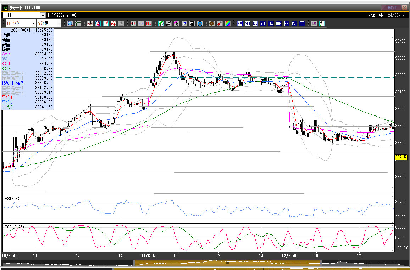Click the golden range bar in navigator
410x270 pixels.
click(227, 263)
